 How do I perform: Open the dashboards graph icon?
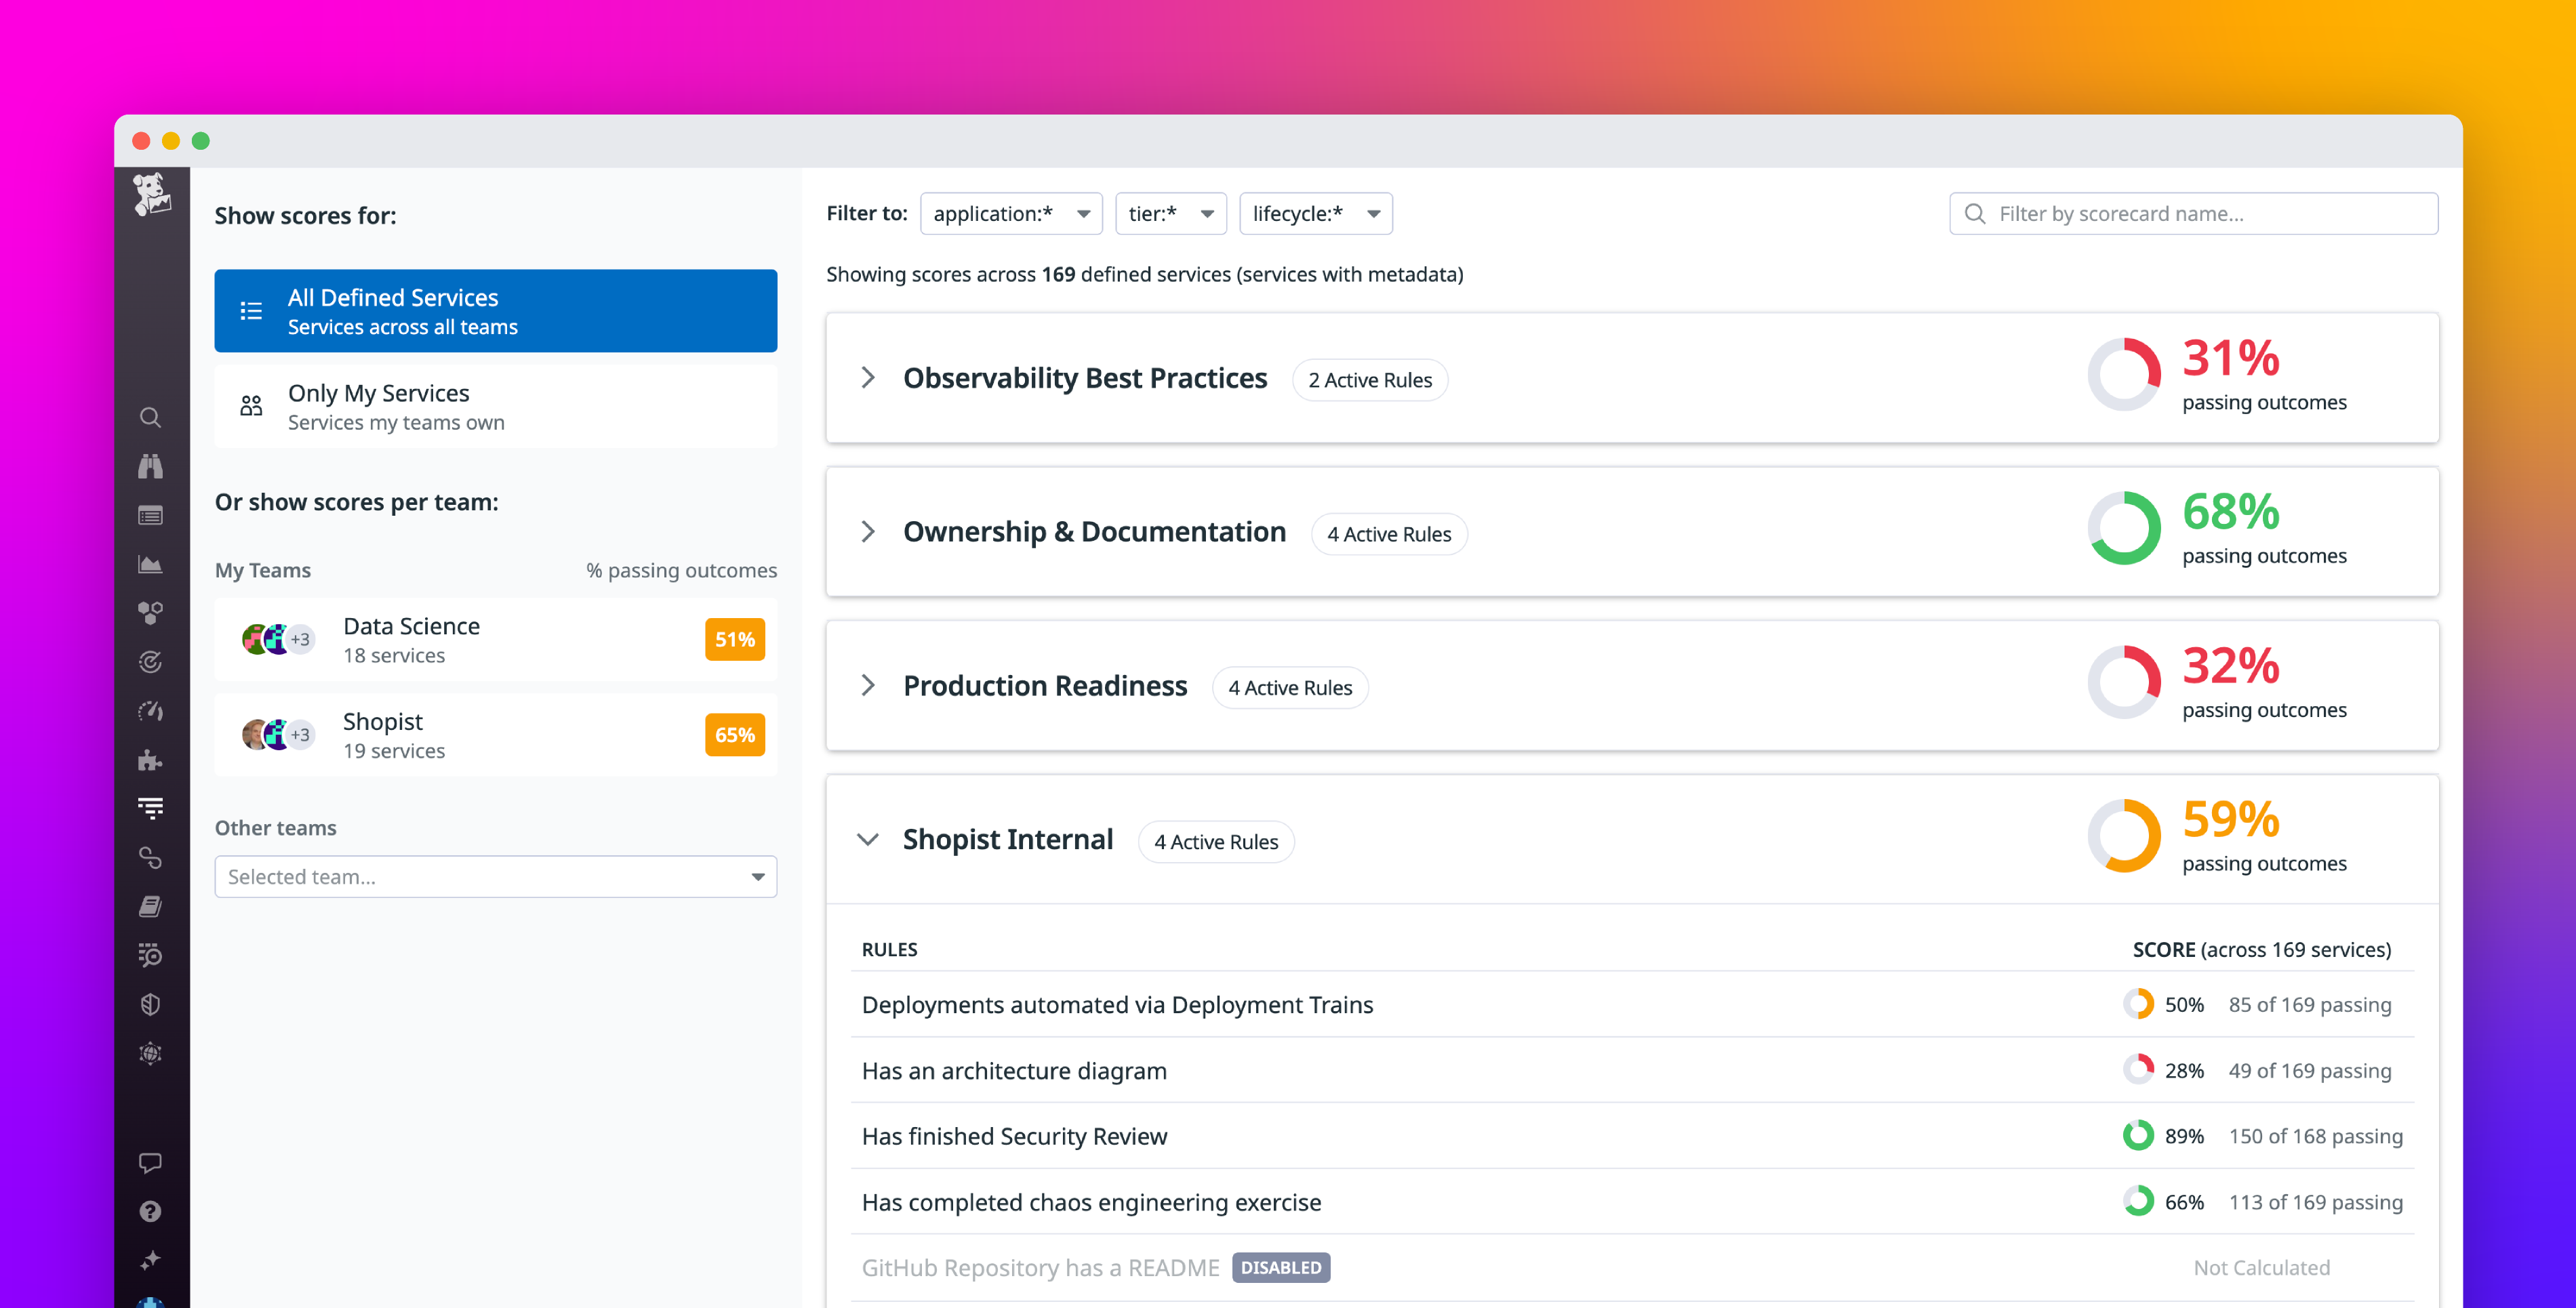151,563
